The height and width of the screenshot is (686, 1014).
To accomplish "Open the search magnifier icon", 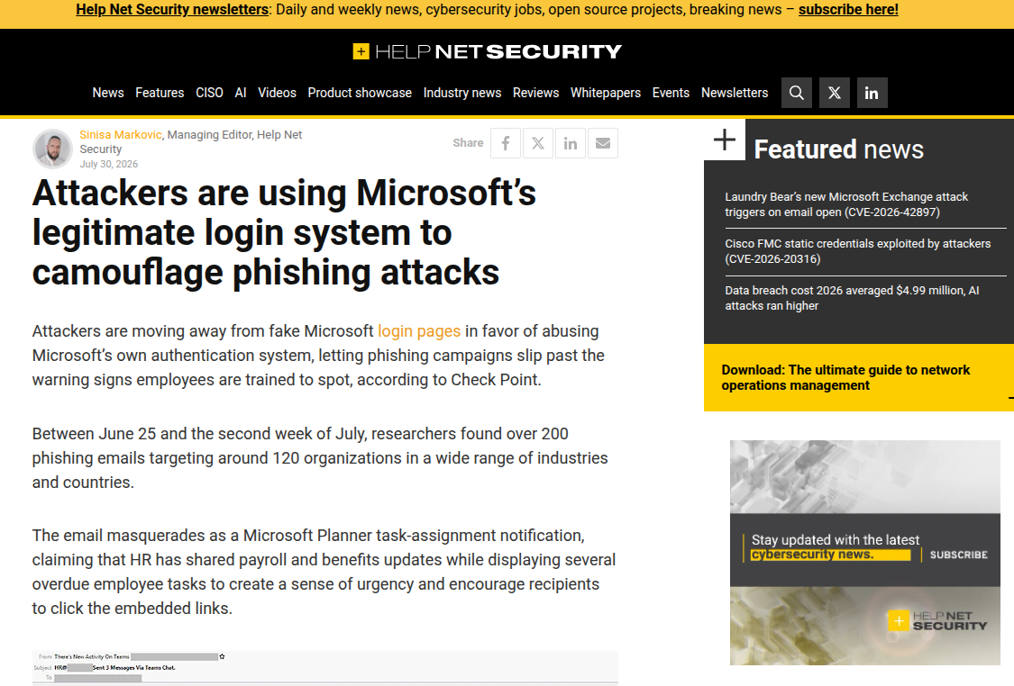I will [x=797, y=93].
